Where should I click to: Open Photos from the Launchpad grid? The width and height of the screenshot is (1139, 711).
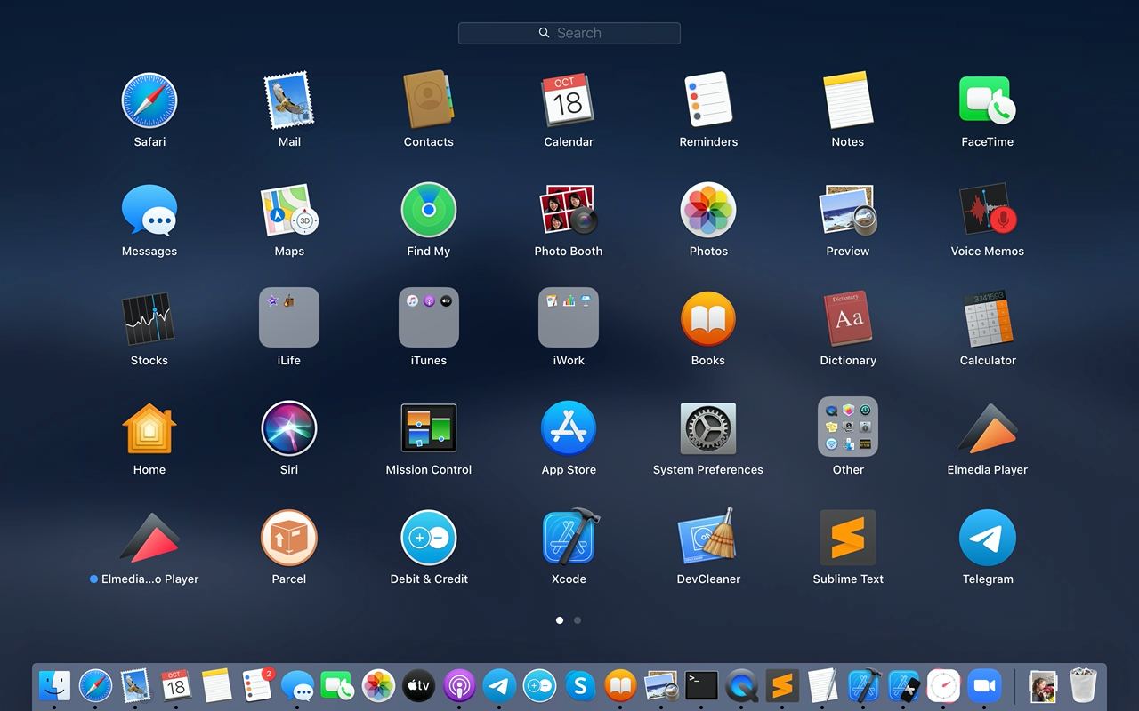click(x=708, y=210)
